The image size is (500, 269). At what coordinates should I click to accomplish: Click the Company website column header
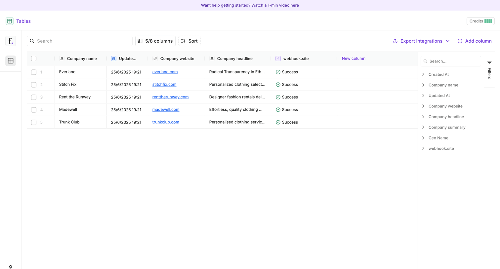[177, 58]
